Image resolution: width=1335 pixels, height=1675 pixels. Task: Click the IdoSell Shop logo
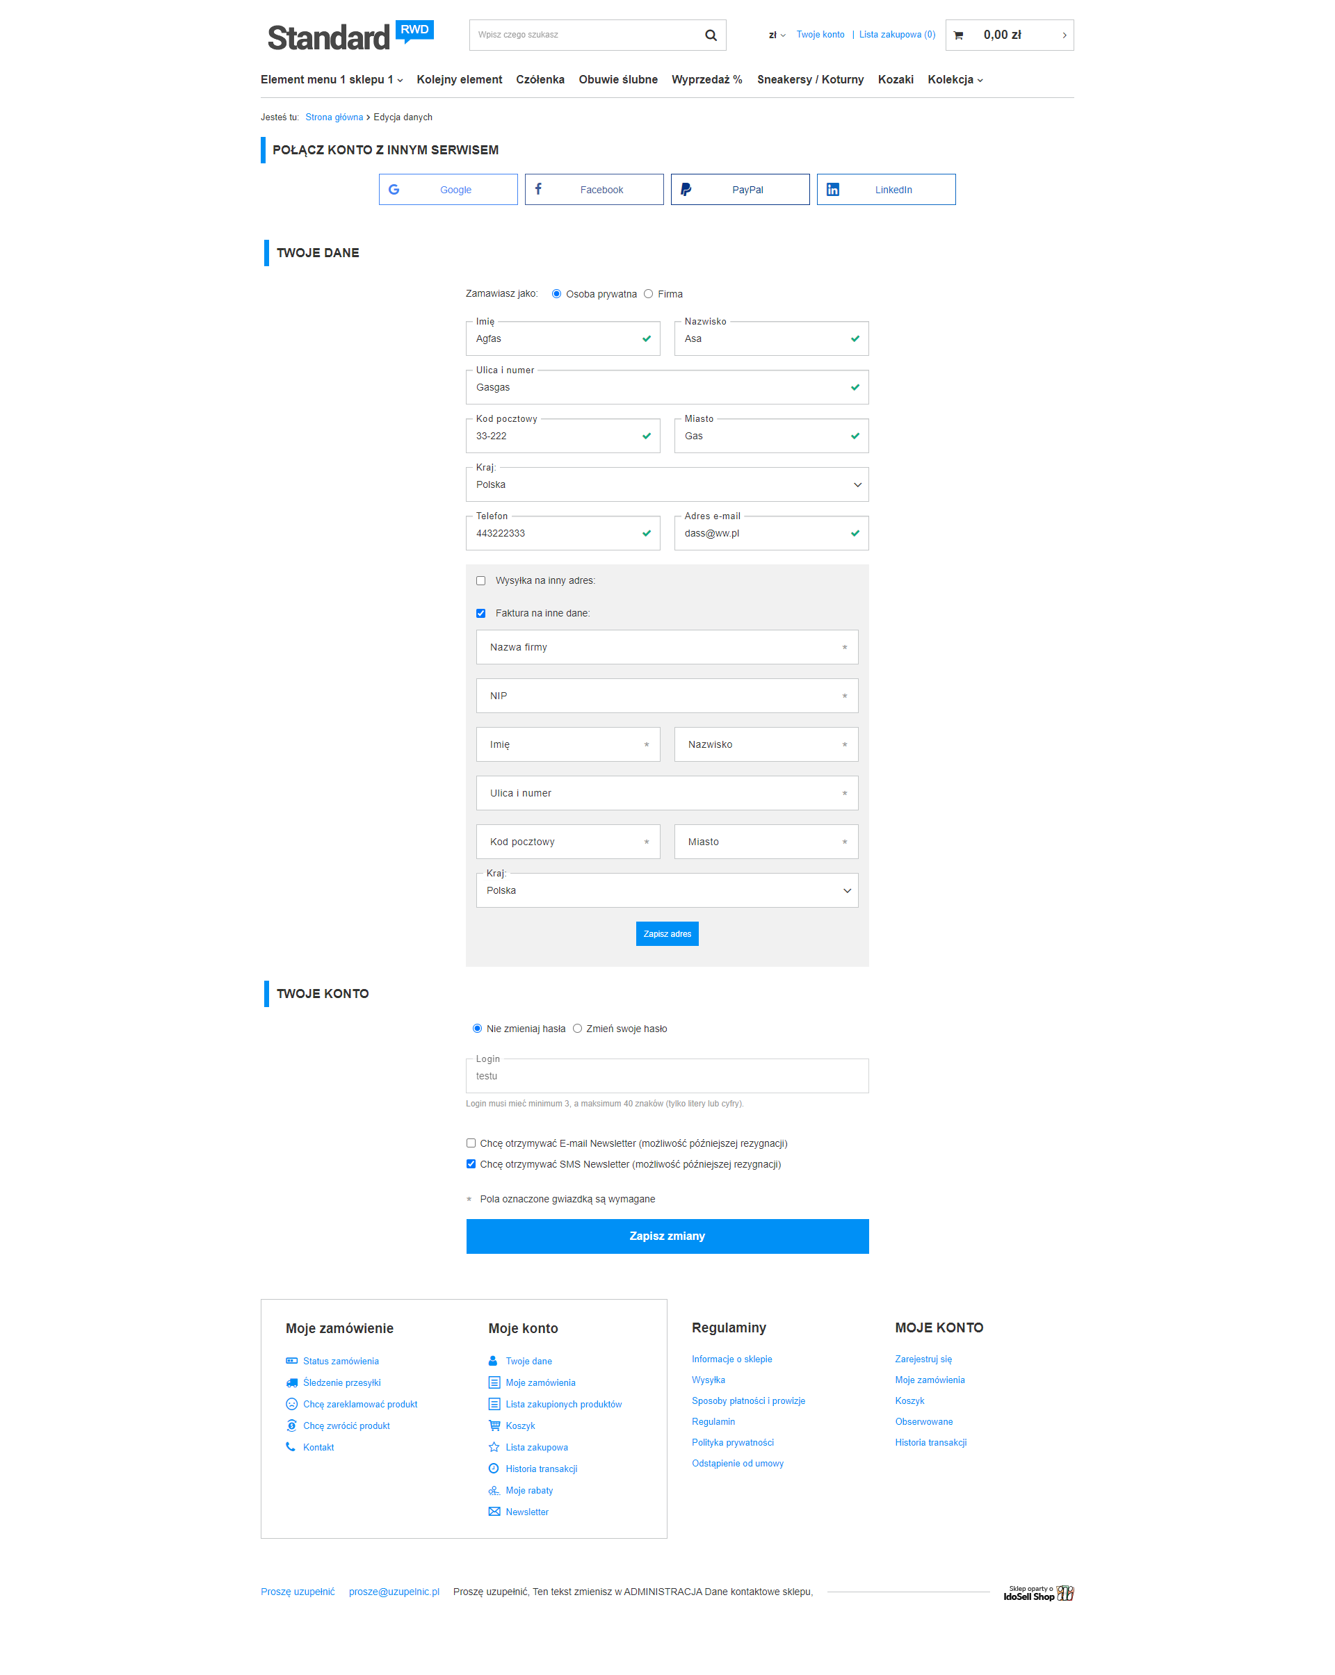click(1038, 1593)
